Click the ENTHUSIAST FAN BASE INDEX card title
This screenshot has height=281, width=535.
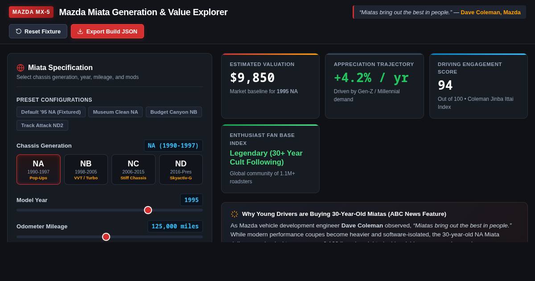[x=262, y=139]
